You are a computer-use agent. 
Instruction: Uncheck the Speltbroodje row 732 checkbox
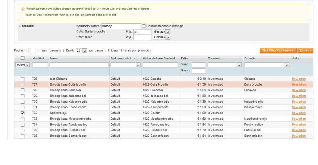point(23,113)
